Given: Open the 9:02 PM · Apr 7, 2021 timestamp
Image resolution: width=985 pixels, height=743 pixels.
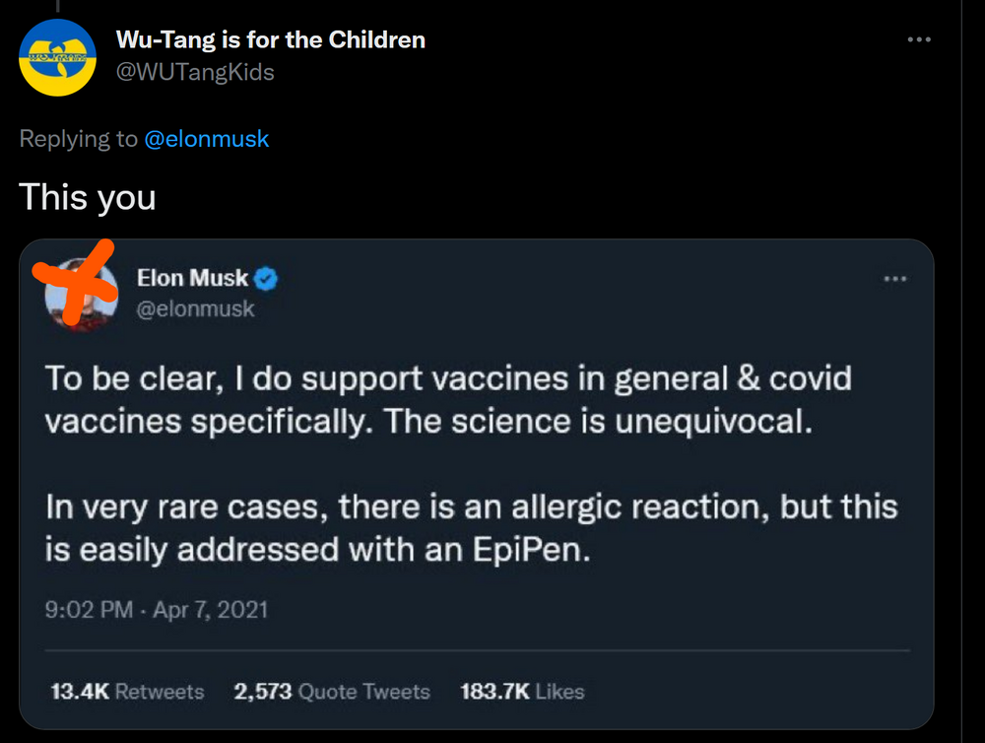Looking at the screenshot, I should (x=157, y=610).
